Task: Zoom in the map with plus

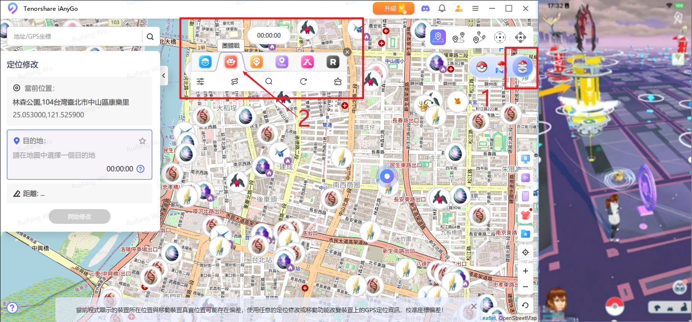Action: click(526, 271)
